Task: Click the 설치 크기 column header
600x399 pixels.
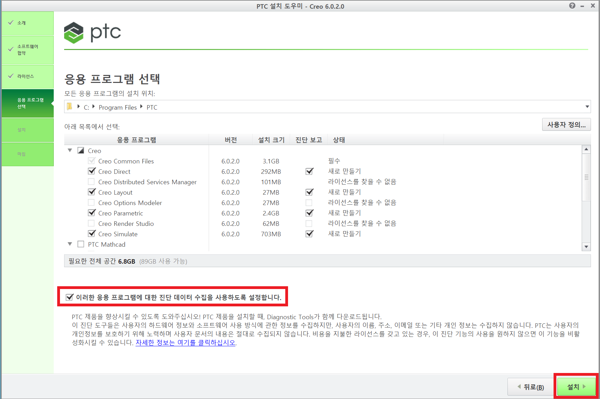Action: 271,140
